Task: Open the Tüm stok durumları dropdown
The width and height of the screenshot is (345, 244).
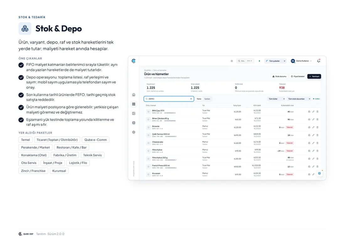Action: coord(299,99)
